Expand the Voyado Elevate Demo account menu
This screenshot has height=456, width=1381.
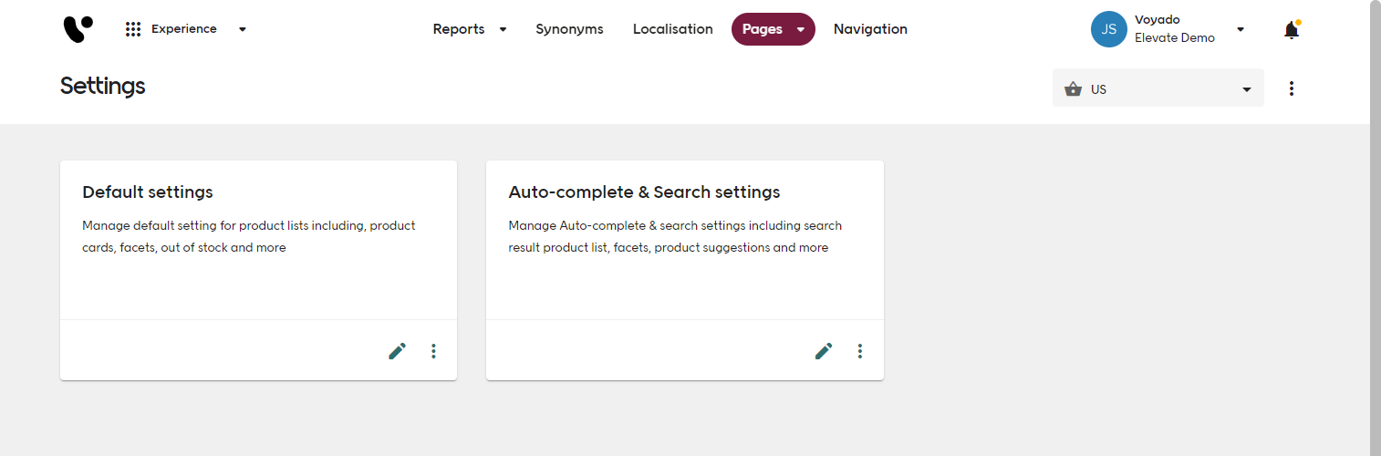(1240, 29)
